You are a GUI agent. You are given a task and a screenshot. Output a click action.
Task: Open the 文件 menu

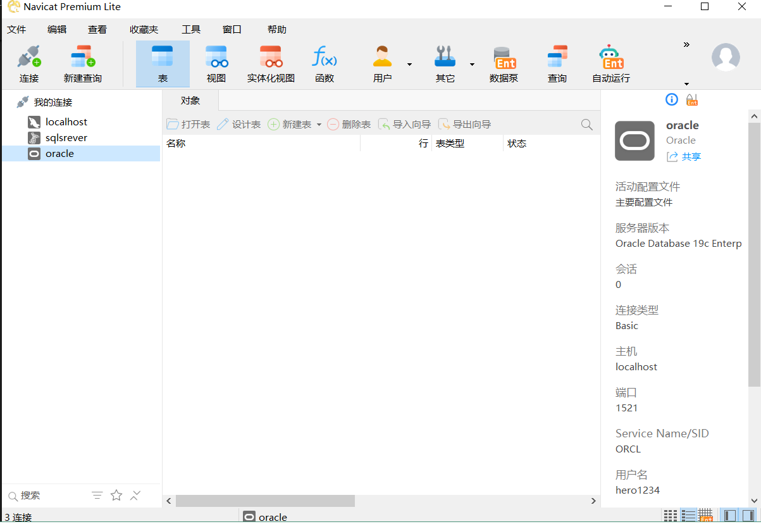[x=16, y=29]
